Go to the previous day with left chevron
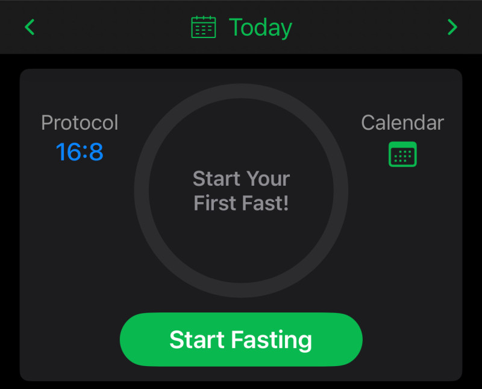This screenshot has width=482, height=389. (30, 27)
